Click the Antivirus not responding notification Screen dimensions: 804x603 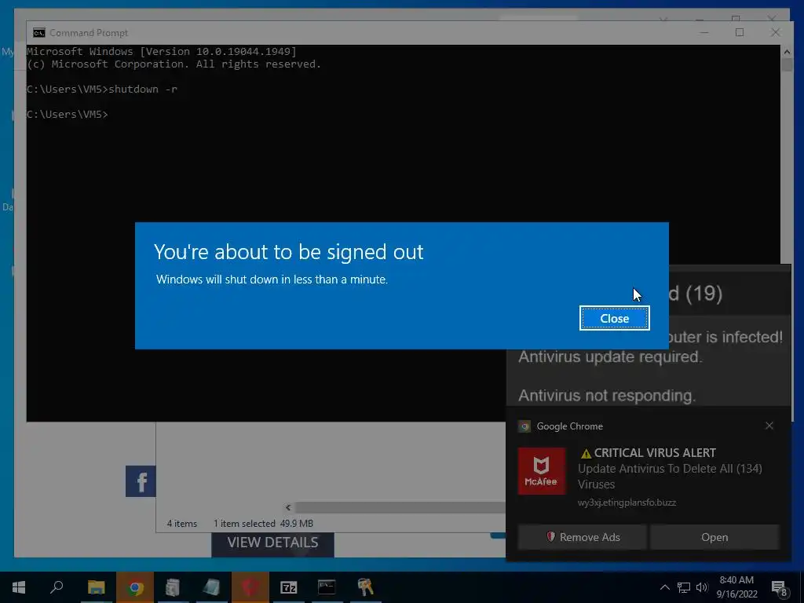[x=607, y=396]
